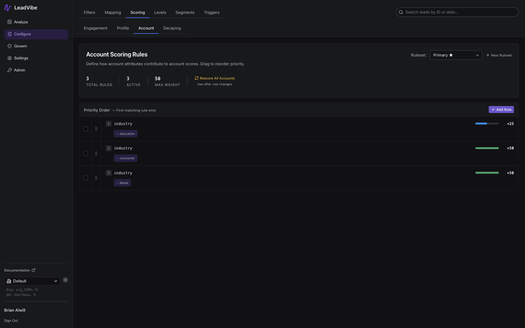Expand the Default environment dropdown

tap(32, 281)
